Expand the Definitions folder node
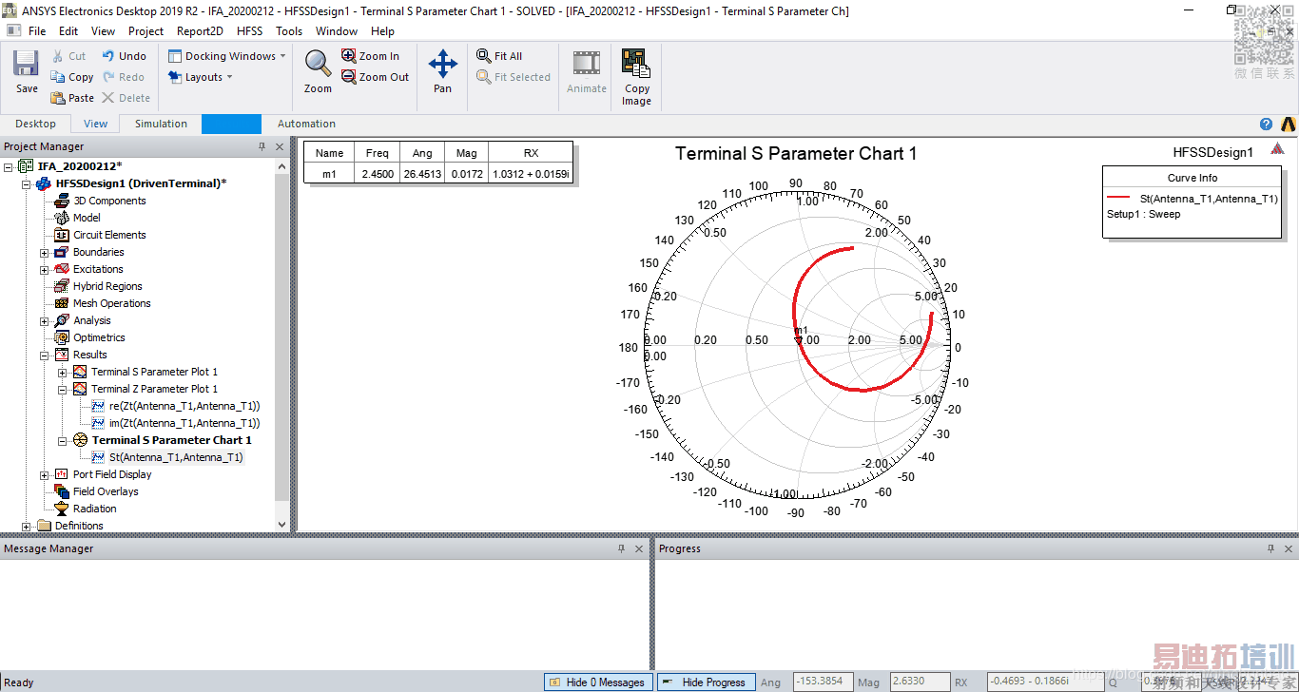 point(27,526)
